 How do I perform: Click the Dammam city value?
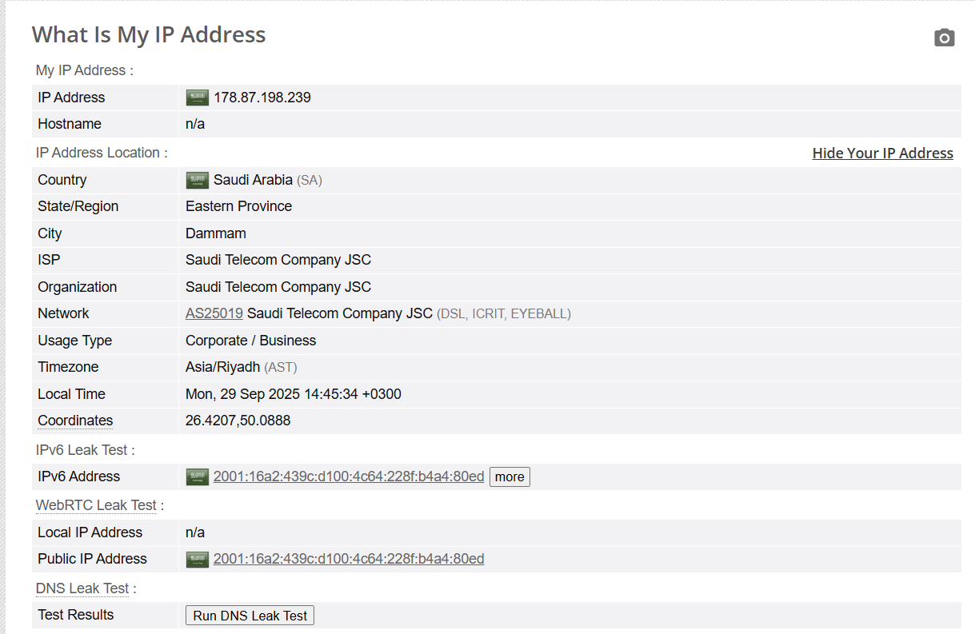pos(216,233)
